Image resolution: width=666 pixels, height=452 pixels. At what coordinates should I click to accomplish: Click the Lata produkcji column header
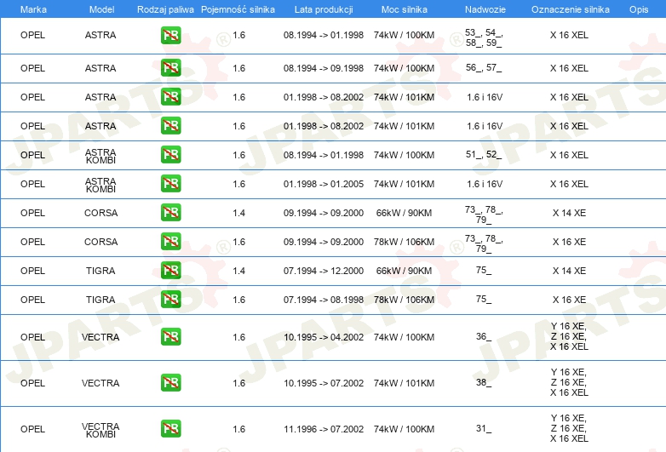(324, 9)
